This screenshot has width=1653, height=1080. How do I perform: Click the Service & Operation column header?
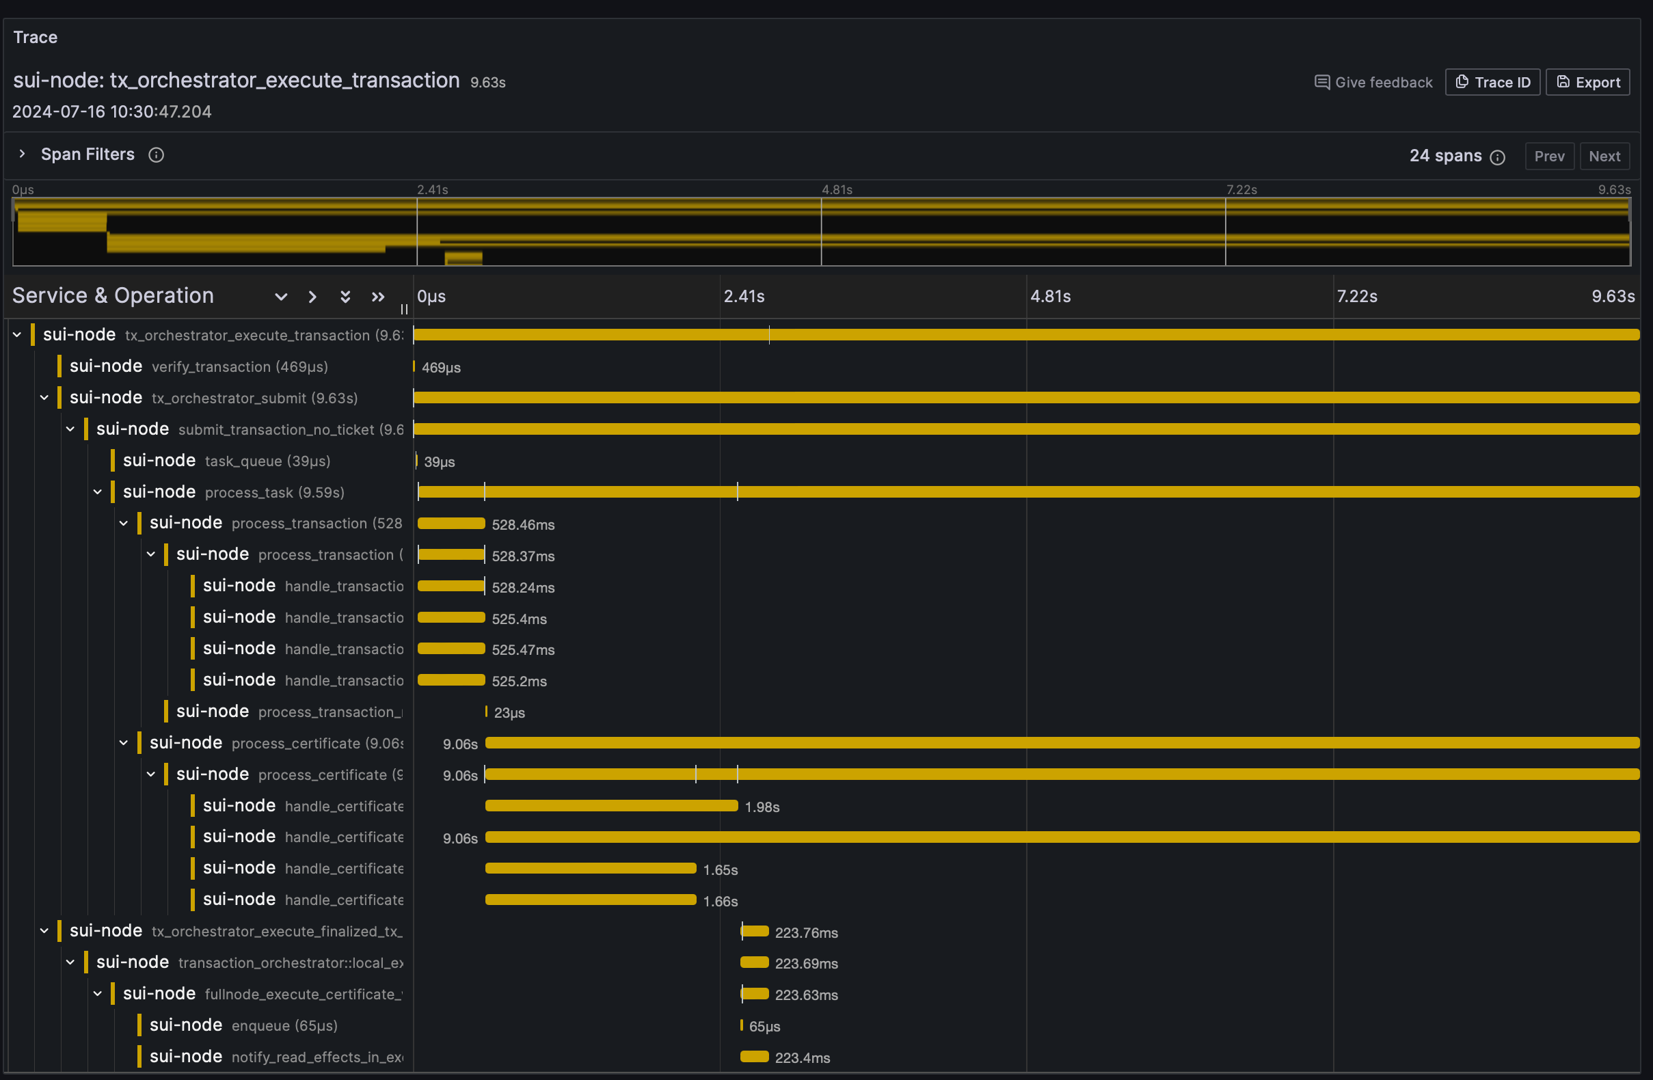pos(113,296)
